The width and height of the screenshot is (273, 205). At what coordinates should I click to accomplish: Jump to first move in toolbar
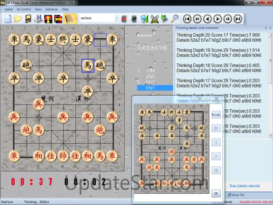click(x=187, y=19)
